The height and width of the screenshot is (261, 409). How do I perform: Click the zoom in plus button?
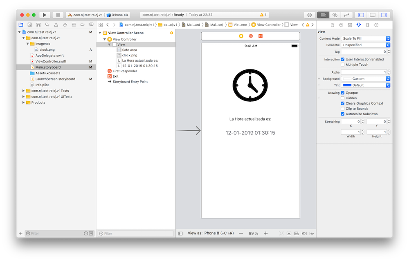click(265, 233)
